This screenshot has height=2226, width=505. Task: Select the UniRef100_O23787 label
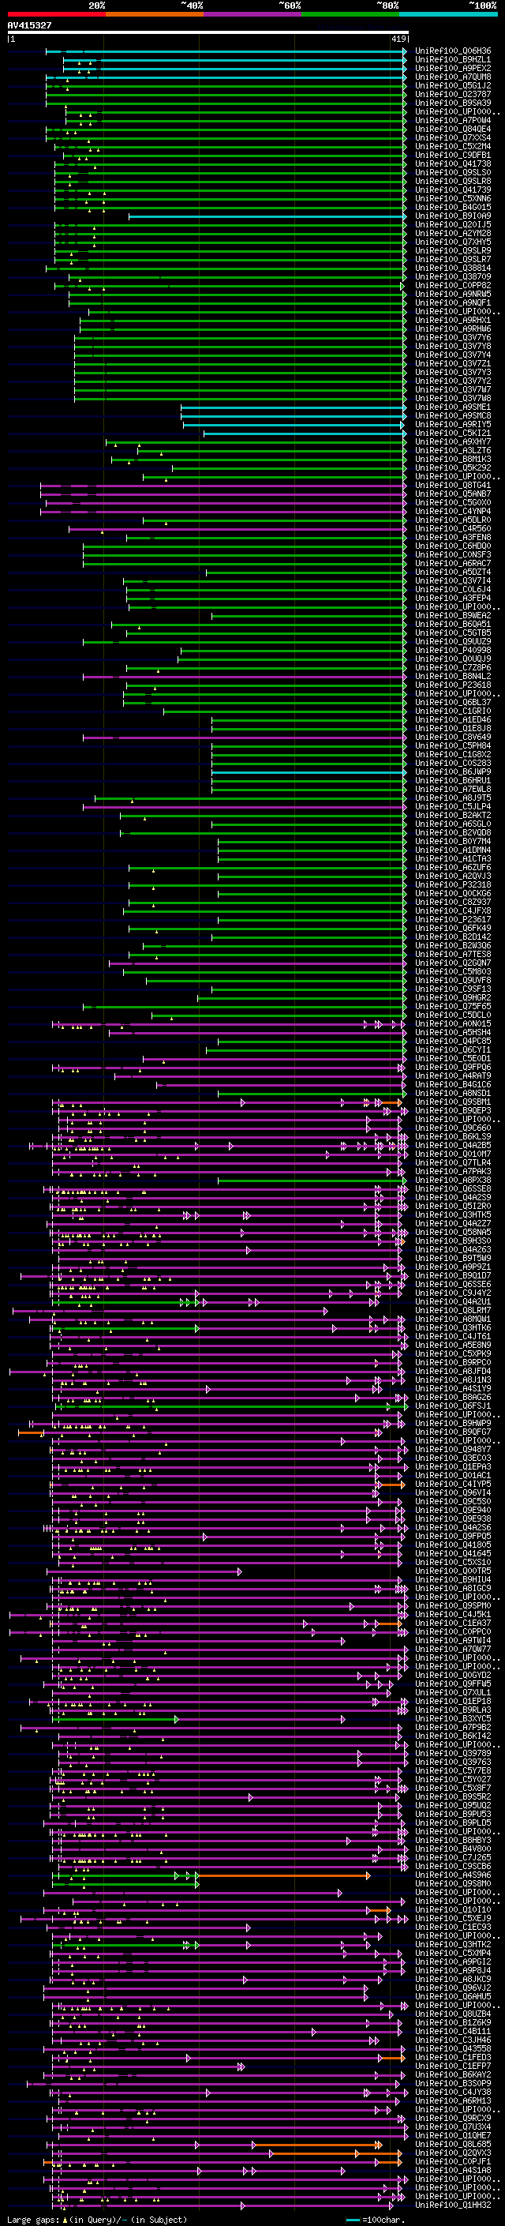pyautogui.click(x=453, y=94)
